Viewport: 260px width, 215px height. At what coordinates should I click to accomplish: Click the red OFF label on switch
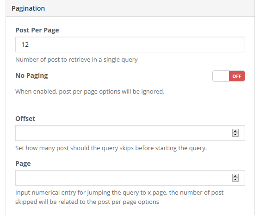click(236, 76)
